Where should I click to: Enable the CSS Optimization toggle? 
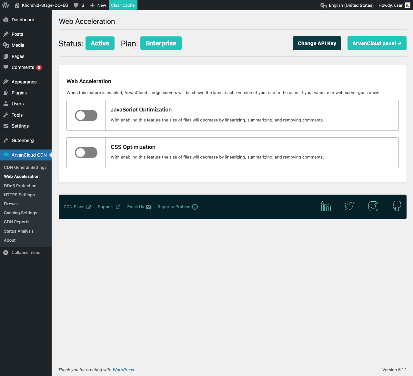tap(86, 153)
